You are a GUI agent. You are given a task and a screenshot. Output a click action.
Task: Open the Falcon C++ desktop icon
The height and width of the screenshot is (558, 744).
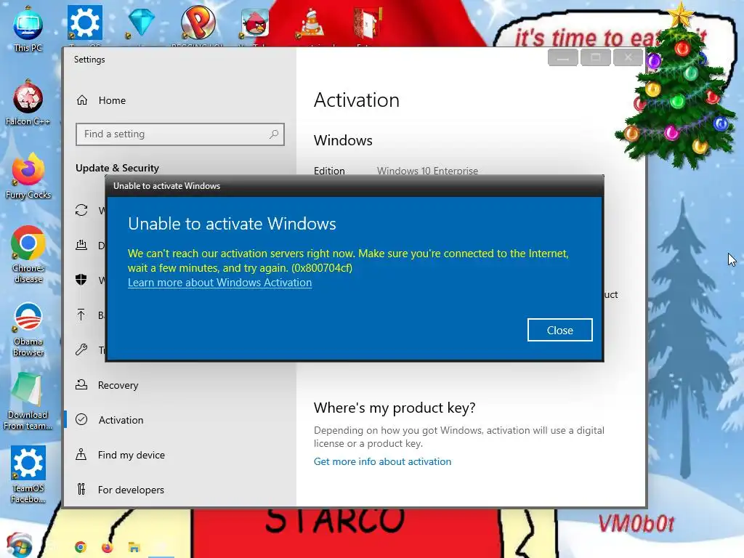click(x=28, y=103)
